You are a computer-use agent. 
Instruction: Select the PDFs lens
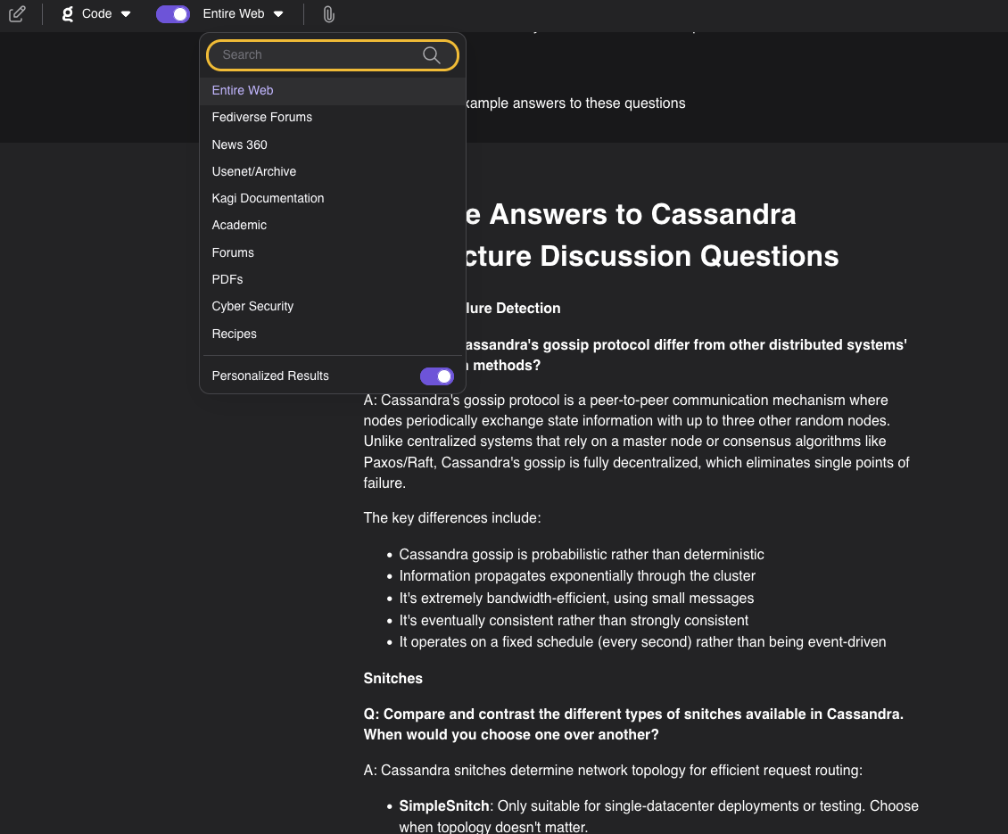(227, 279)
